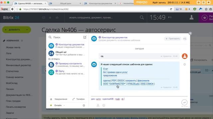The width and height of the screenshot is (213, 119).
Task: Pause the Movavi screen recording
Action: pyautogui.click(x=203, y=2)
